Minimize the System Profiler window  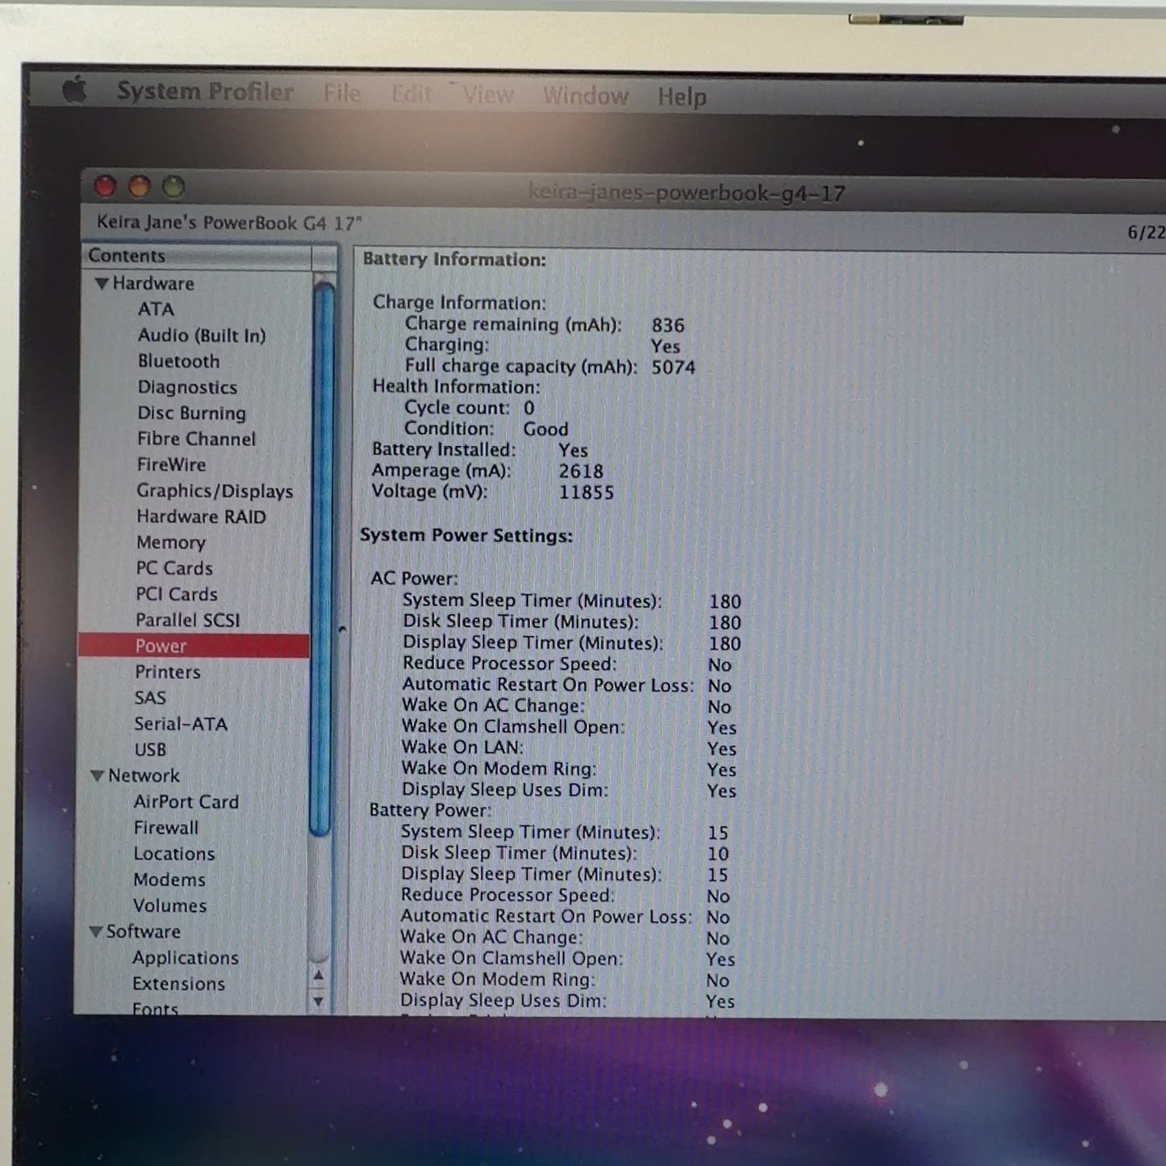[x=140, y=186]
